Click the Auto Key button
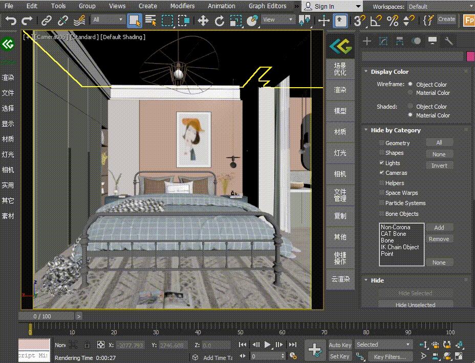 pyautogui.click(x=340, y=345)
